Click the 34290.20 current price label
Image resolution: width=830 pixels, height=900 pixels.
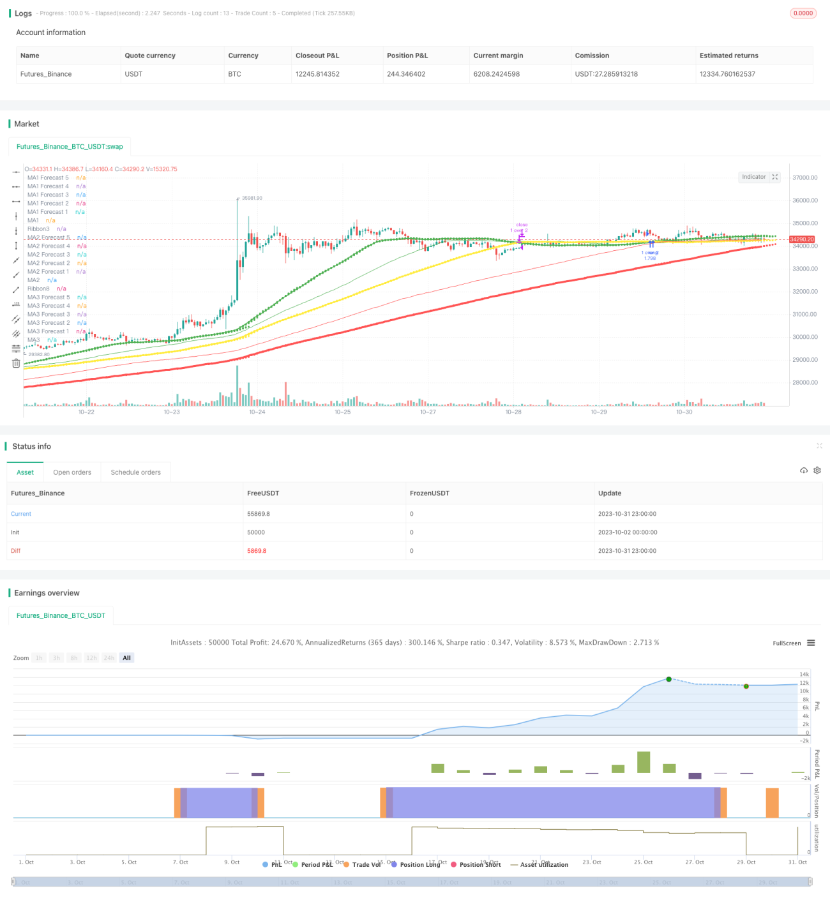[802, 239]
